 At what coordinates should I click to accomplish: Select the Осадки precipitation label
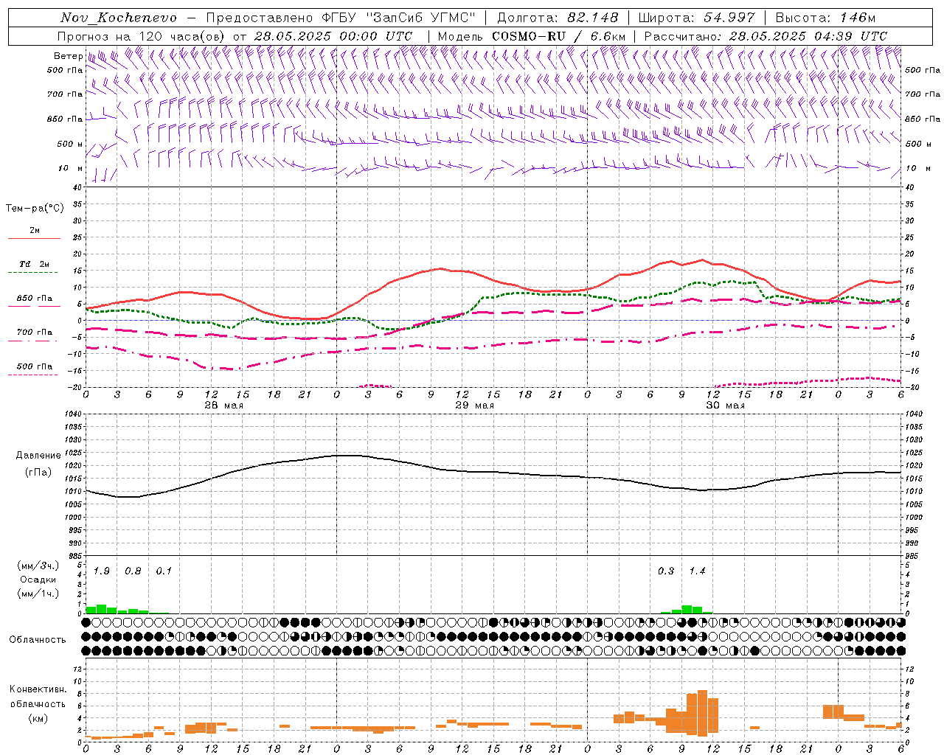[x=38, y=580]
